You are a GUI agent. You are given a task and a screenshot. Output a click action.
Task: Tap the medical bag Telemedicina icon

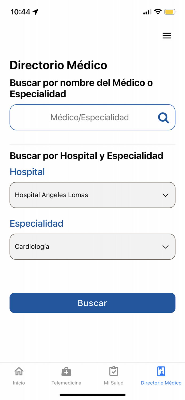66,371
